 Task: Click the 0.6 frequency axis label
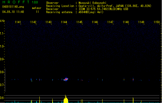pos(2,98)
